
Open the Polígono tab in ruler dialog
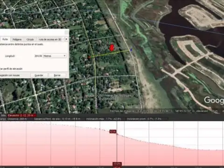click(x=17, y=40)
